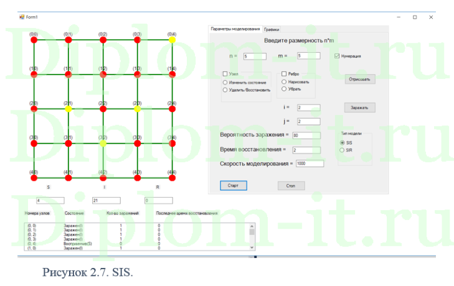Select the Нарисовать radio option
Screen dimensions: 454x286
click(284, 81)
